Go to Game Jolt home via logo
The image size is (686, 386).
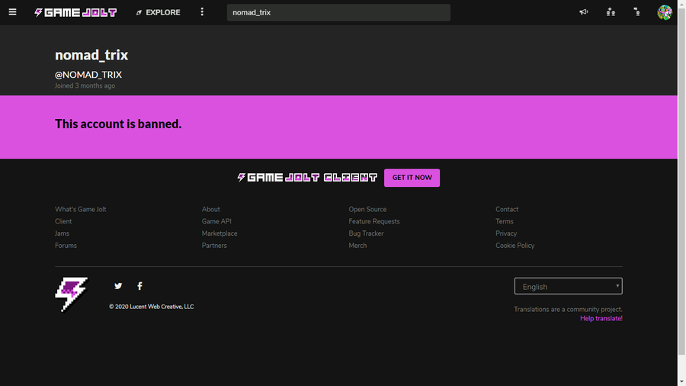[75, 12]
